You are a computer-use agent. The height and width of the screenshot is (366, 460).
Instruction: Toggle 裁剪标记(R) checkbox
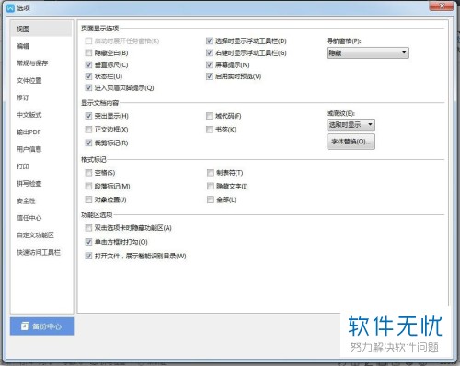coord(88,143)
